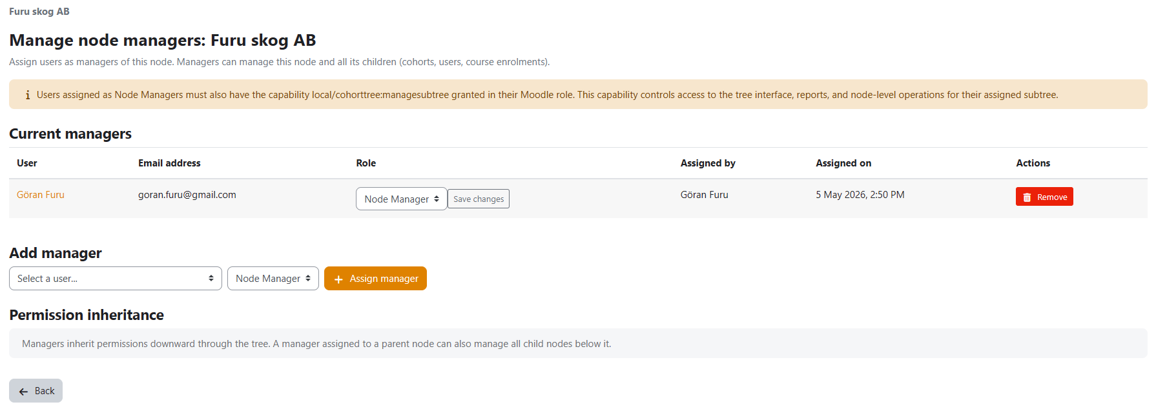Click the User column header
The width and height of the screenshot is (1156, 409).
point(27,163)
